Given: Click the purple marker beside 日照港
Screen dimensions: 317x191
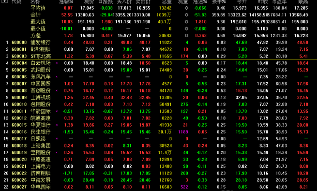Looking at the screenshot, I should pyautogui.click(x=57, y=139).
